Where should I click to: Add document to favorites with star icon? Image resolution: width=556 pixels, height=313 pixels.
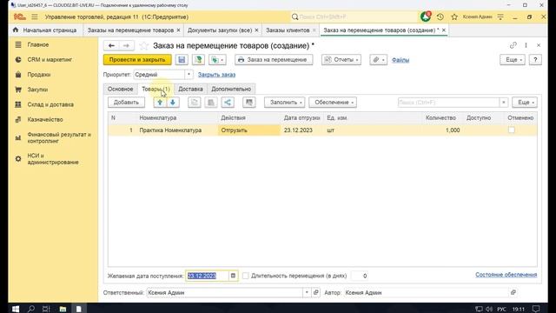click(143, 45)
